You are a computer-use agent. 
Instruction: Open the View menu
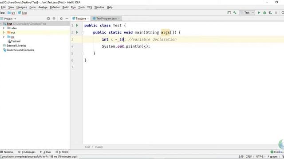pyautogui.click(x=11, y=7)
